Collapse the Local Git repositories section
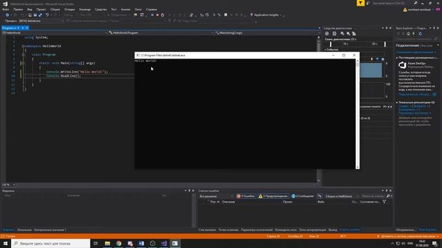The width and height of the screenshot is (442, 248). point(397,103)
